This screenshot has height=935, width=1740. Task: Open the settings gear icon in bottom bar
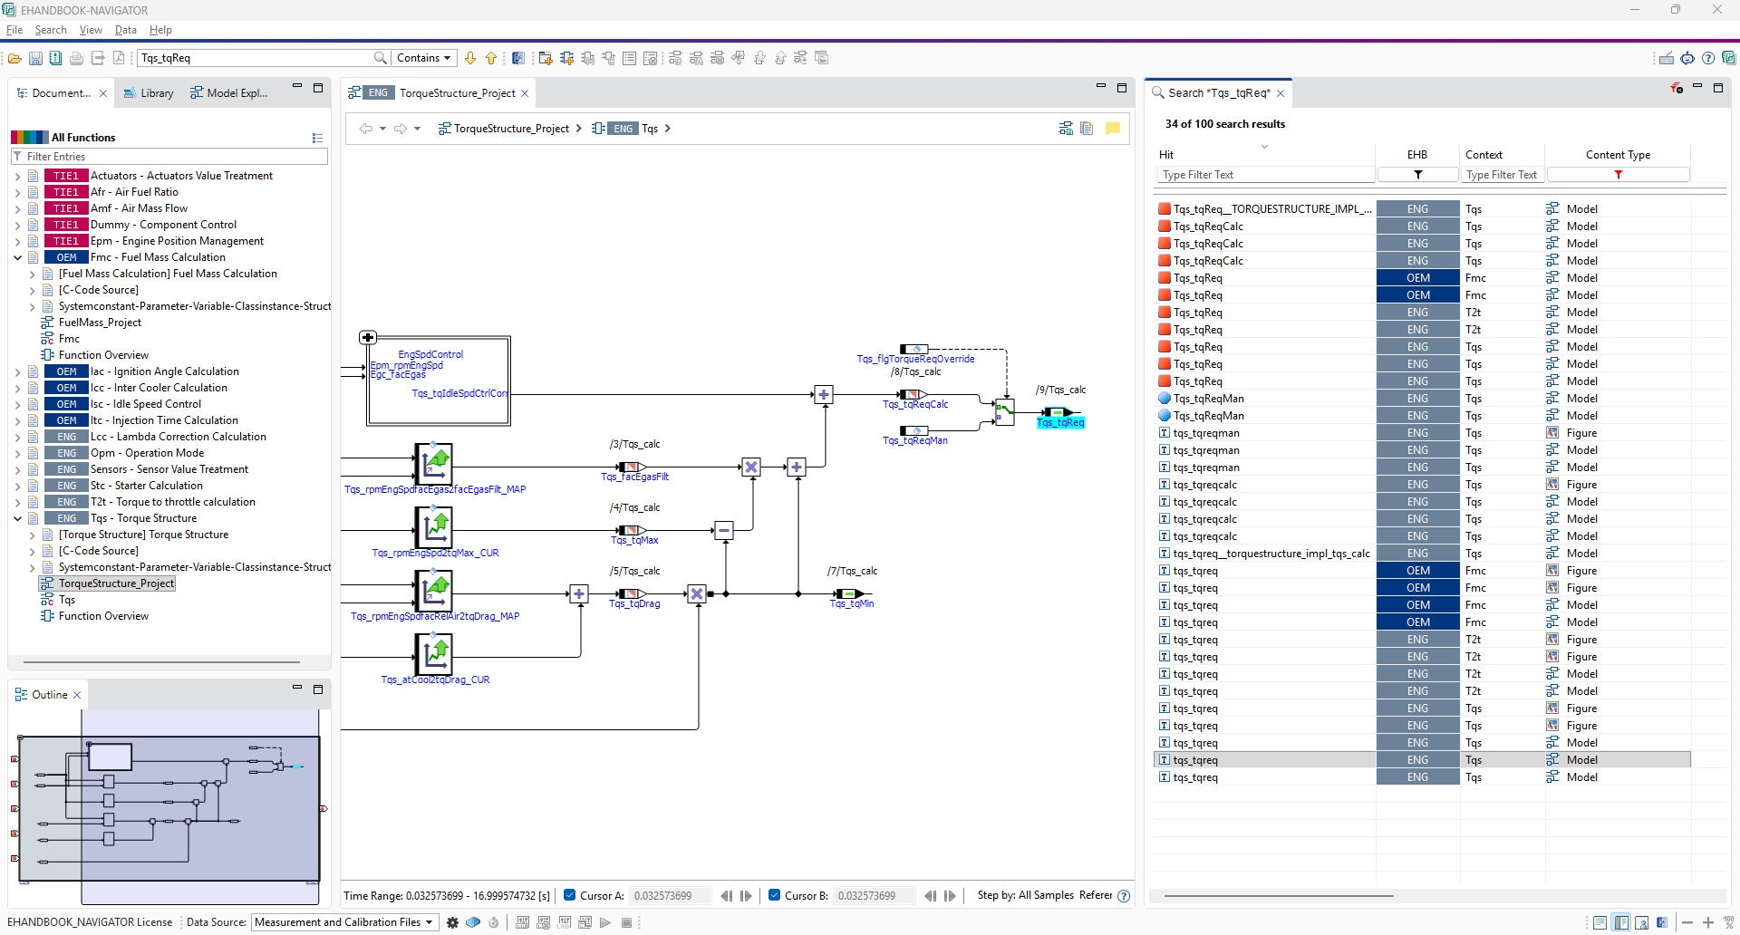(x=452, y=922)
